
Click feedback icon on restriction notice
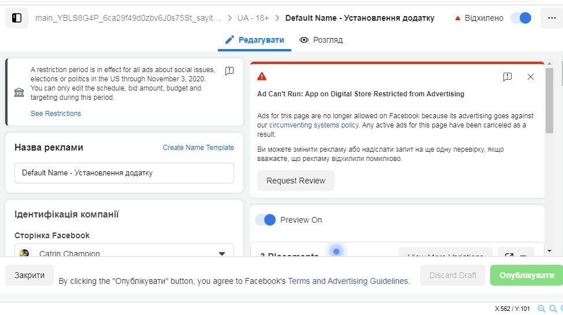point(229,71)
